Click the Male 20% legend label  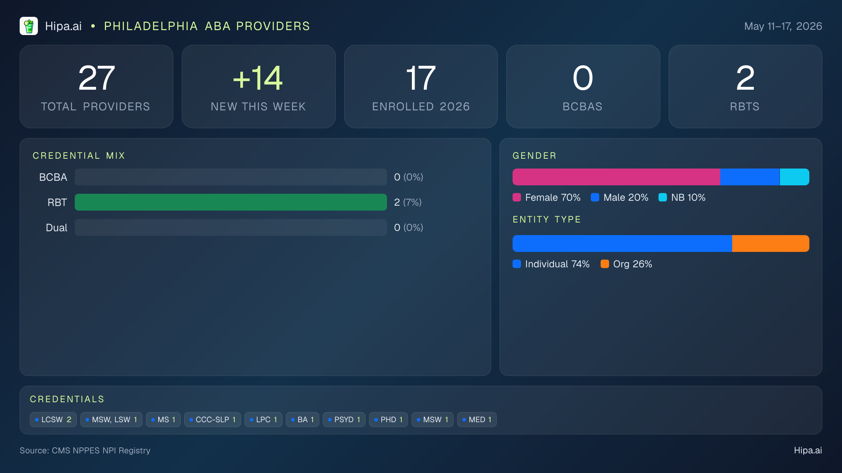pyautogui.click(x=626, y=197)
